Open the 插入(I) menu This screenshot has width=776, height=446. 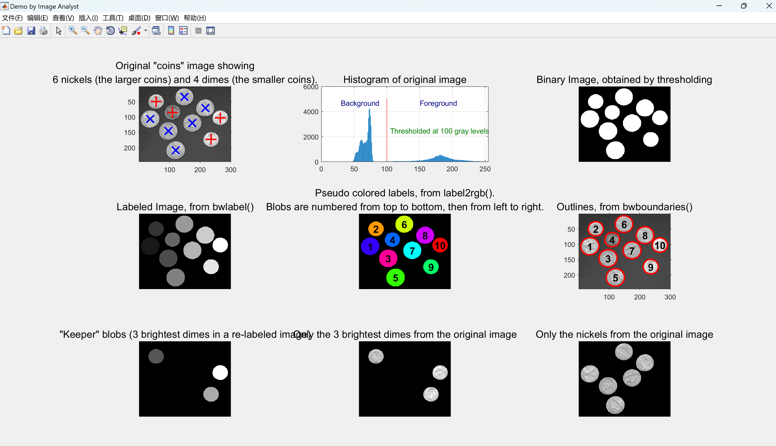pos(88,18)
